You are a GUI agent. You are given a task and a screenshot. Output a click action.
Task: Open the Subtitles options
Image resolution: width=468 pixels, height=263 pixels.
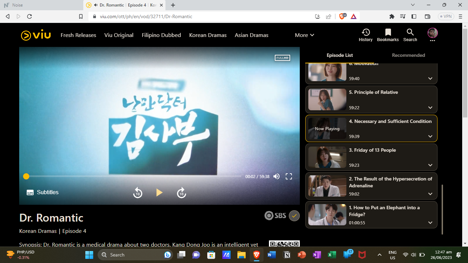43,192
